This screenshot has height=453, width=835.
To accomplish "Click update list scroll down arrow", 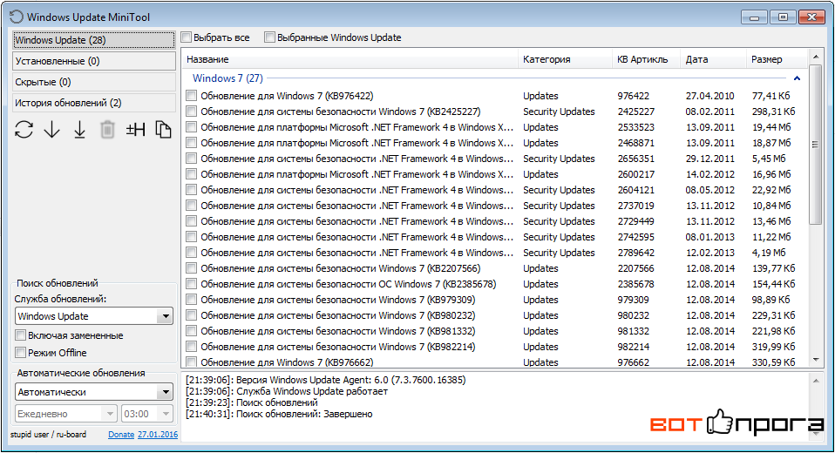I will pos(815,361).
